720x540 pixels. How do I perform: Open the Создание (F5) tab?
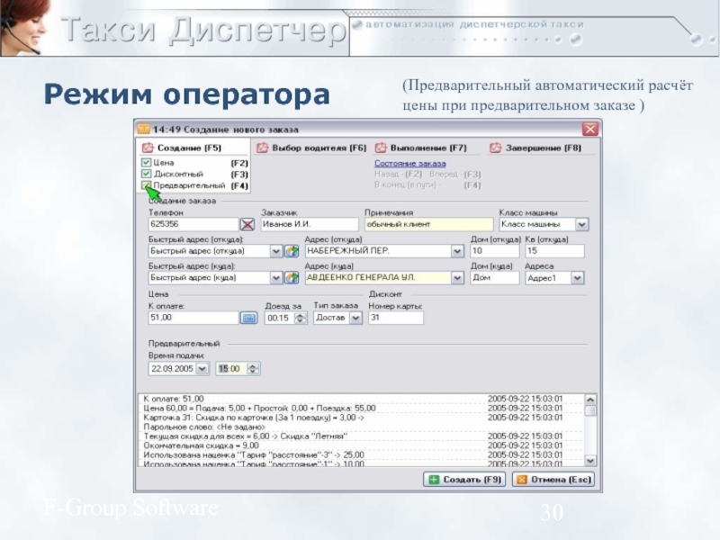pyautogui.click(x=182, y=148)
